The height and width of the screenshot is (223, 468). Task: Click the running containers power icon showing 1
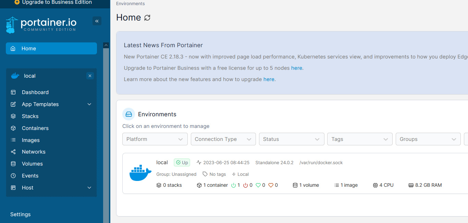(x=234, y=185)
